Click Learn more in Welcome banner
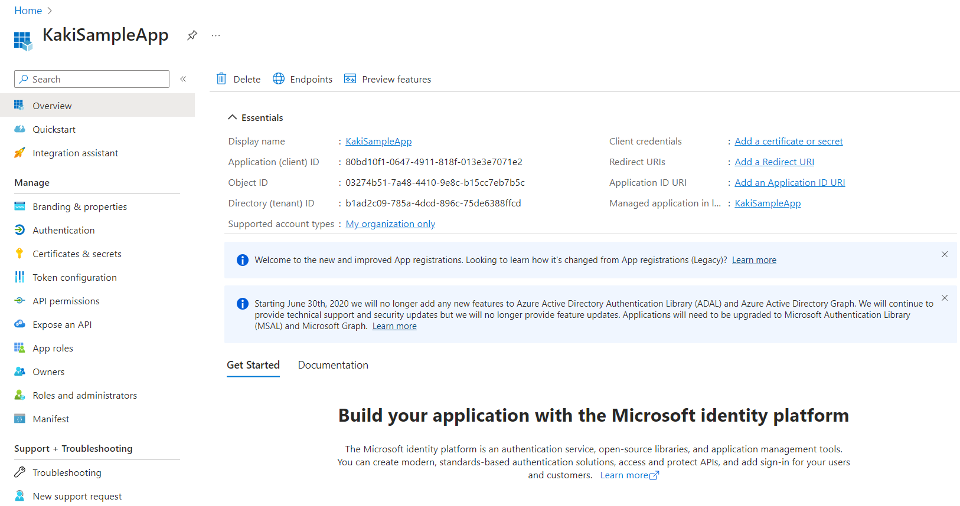960x506 pixels. [754, 260]
